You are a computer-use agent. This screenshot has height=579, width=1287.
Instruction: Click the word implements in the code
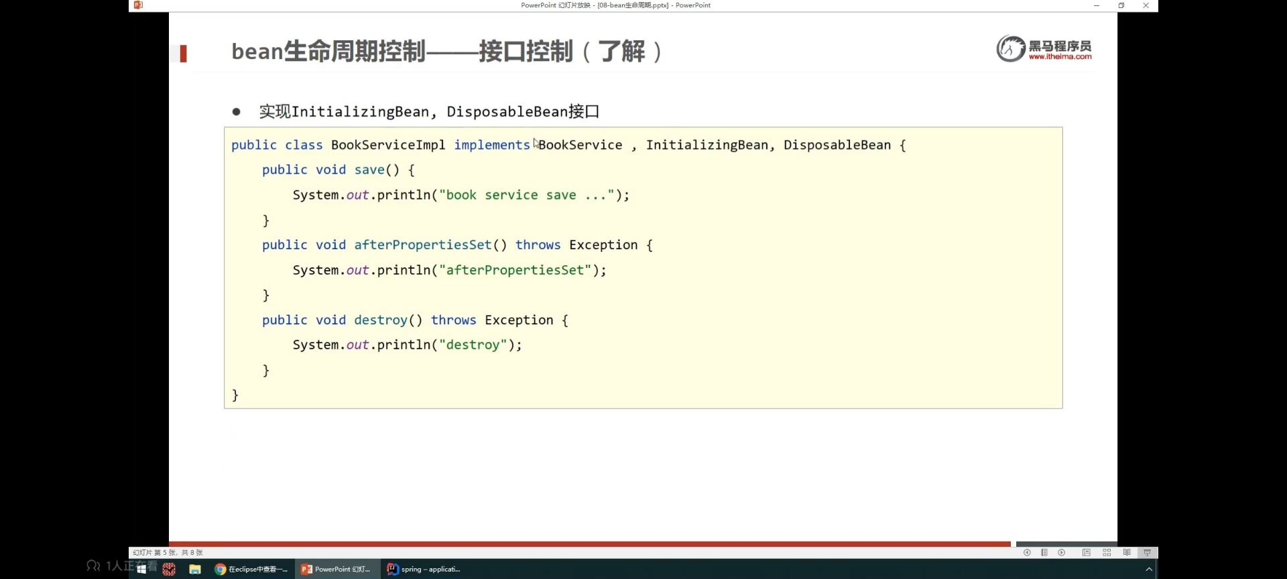pyautogui.click(x=492, y=145)
